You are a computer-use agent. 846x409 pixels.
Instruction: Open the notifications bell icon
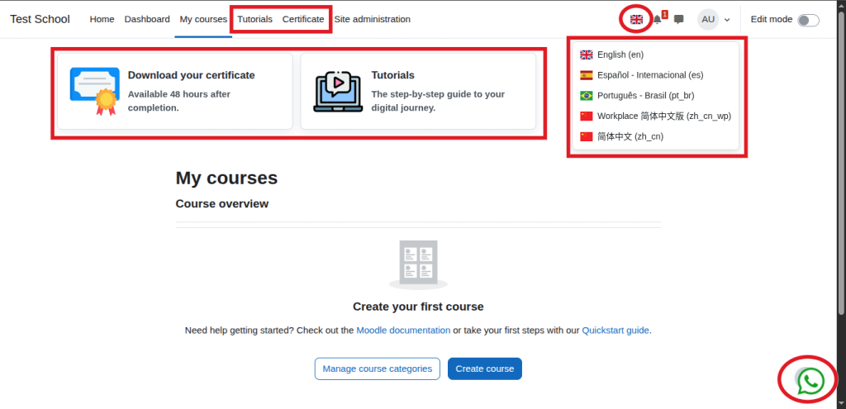(658, 19)
